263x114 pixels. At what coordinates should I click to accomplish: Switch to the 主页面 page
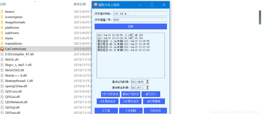pos(106,111)
